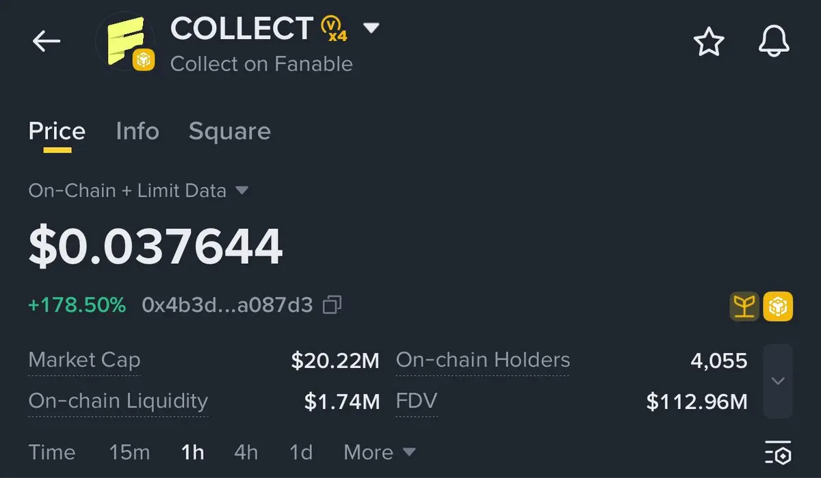Tap the COLLECT token logo
This screenshot has height=478, width=821.
pos(126,41)
